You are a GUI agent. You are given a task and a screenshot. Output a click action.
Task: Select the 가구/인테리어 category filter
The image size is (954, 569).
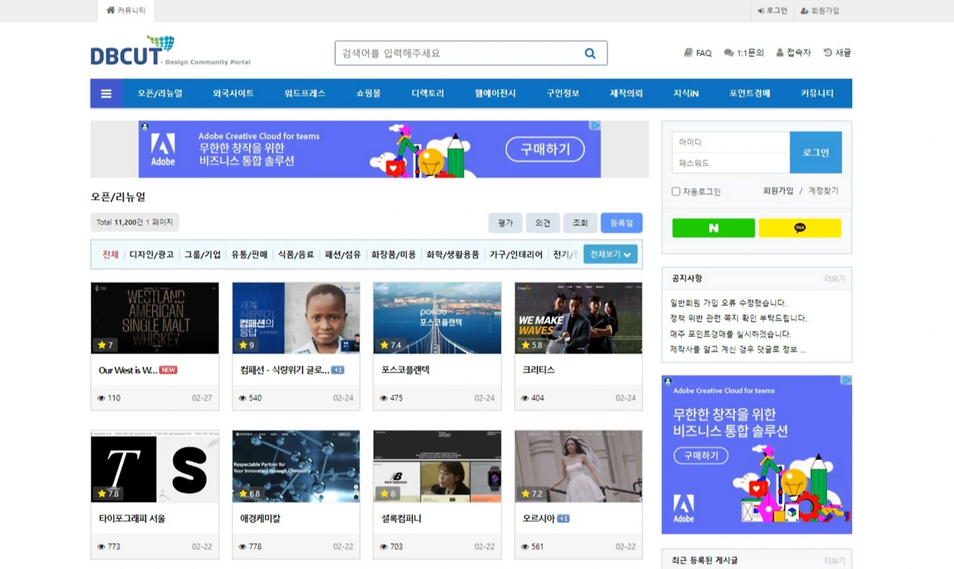point(516,254)
